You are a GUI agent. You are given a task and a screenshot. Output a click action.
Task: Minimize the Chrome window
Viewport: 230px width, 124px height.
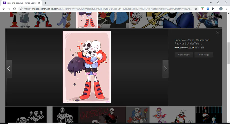click(211, 3)
